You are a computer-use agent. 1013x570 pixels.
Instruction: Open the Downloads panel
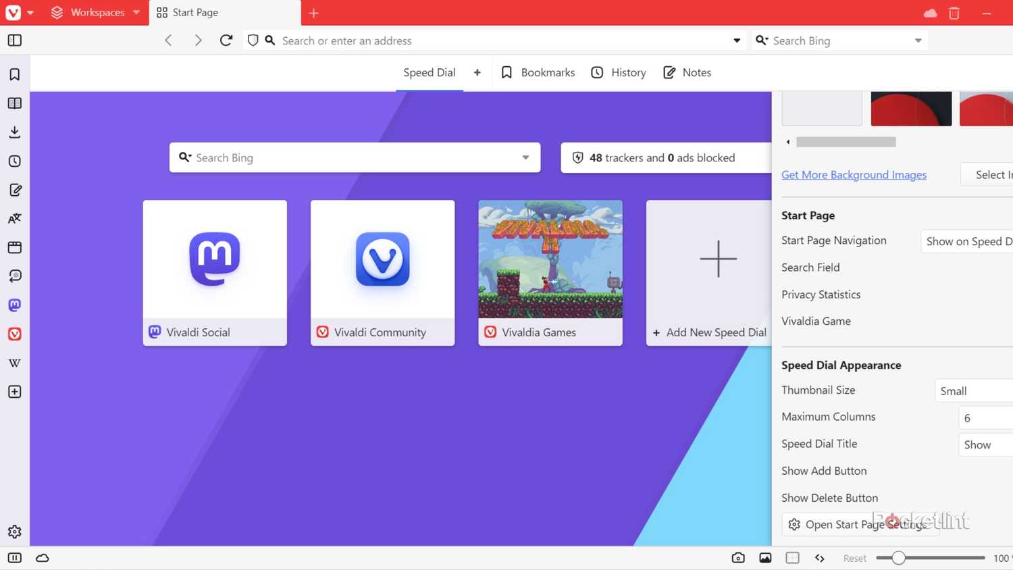click(14, 132)
